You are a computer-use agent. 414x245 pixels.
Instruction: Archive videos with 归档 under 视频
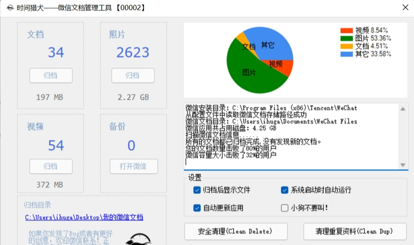(x=50, y=167)
